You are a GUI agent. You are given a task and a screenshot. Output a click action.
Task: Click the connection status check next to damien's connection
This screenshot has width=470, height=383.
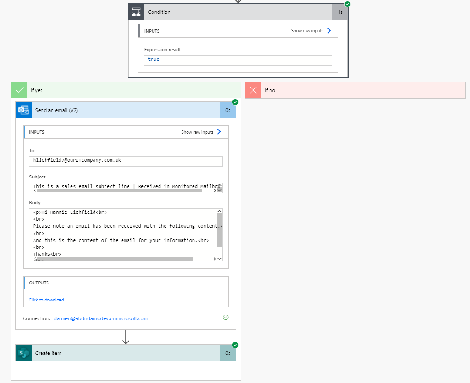click(225, 317)
